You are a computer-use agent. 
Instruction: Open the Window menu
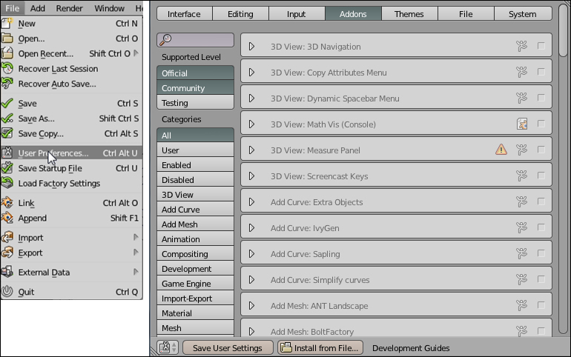click(x=109, y=8)
